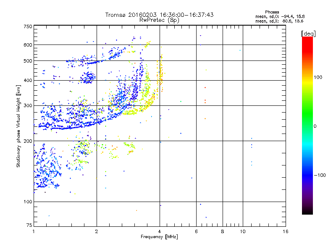The height and width of the screenshot is (252, 336).
Task: Click the plot title 'Tromsø 20160203 16:36:00-16:37:43'
Action: pyautogui.click(x=159, y=15)
